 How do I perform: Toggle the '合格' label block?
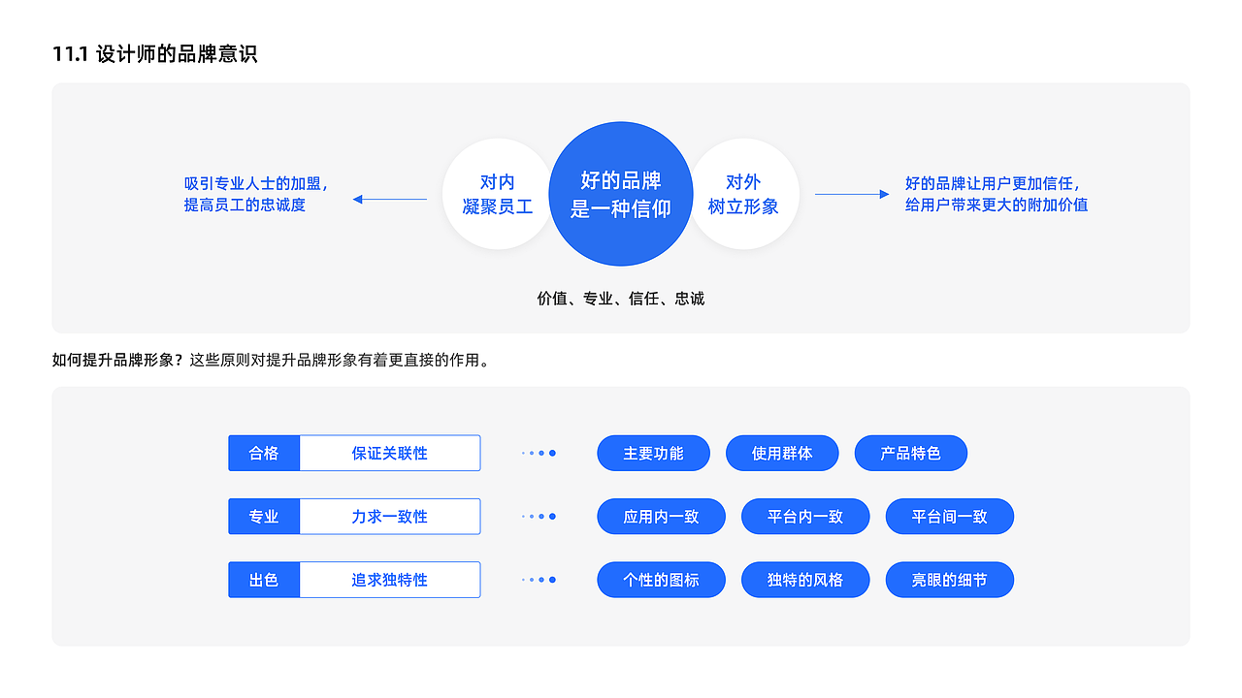[x=264, y=453]
